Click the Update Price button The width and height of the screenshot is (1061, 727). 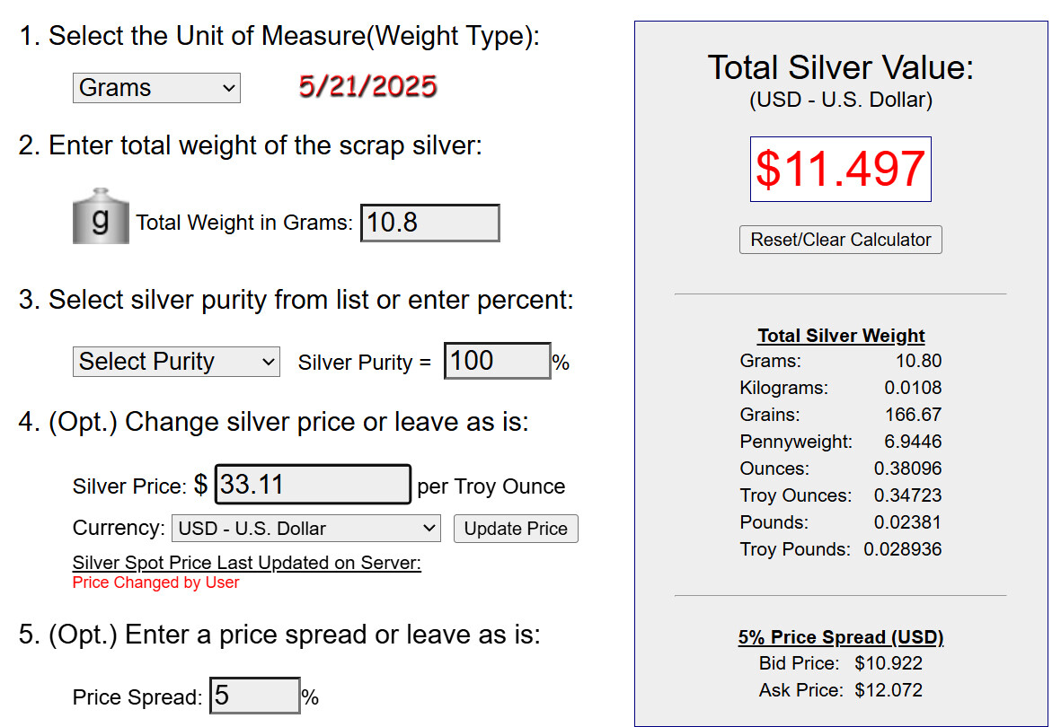[516, 529]
